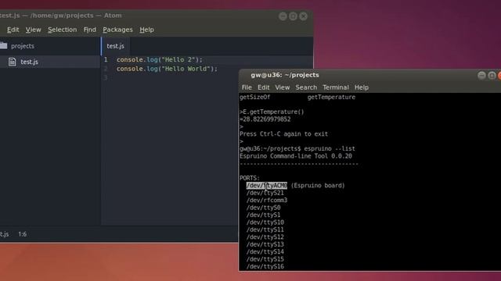Click getSizeOf in terminal completion list
The width and height of the screenshot is (501, 281).
pyautogui.click(x=255, y=97)
